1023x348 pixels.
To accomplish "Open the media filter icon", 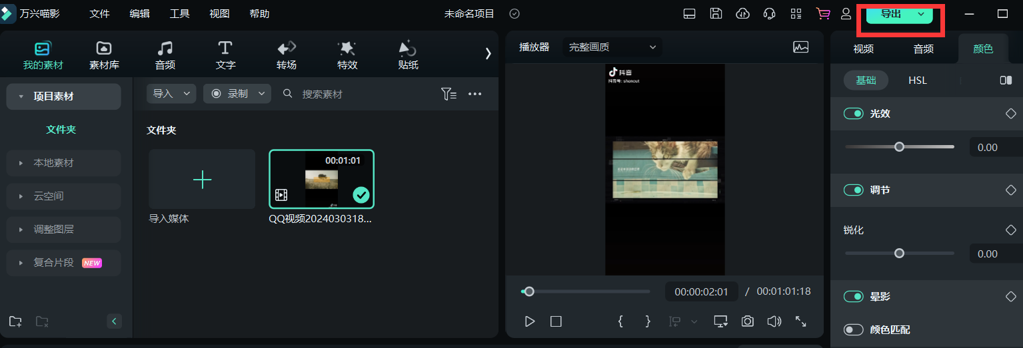I will pyautogui.click(x=449, y=94).
